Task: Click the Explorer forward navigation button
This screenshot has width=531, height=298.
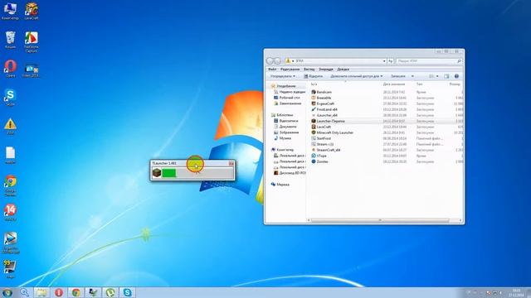Action: pyautogui.click(x=277, y=60)
